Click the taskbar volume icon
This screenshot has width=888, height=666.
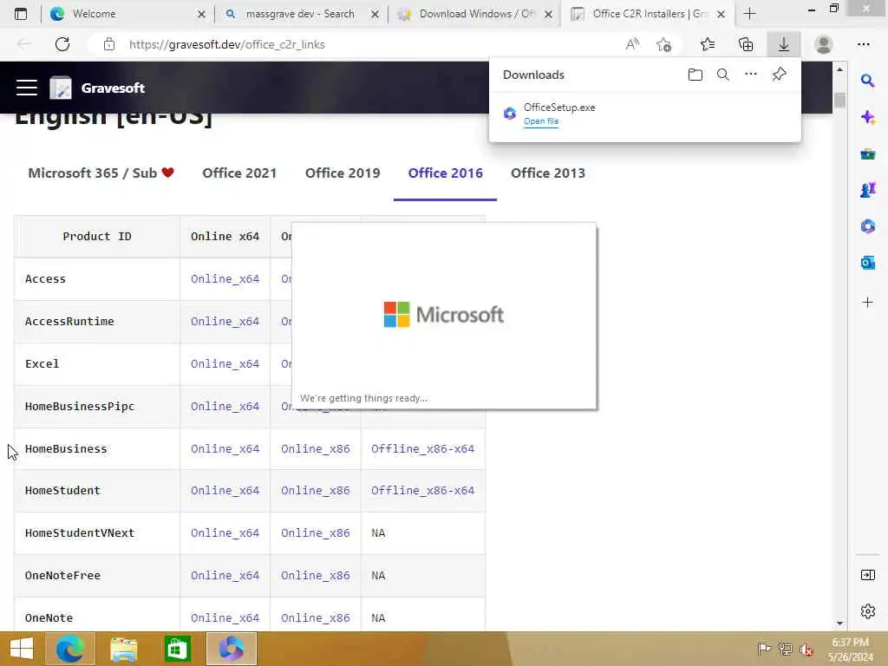pos(806,650)
